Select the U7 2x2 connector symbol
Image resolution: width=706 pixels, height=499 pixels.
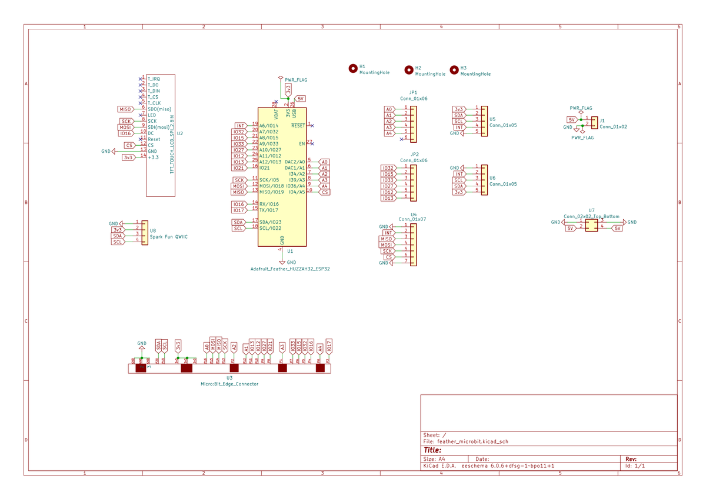591,225
